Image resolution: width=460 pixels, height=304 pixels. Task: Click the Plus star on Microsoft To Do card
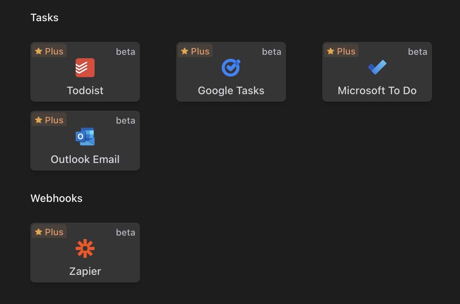(330, 51)
